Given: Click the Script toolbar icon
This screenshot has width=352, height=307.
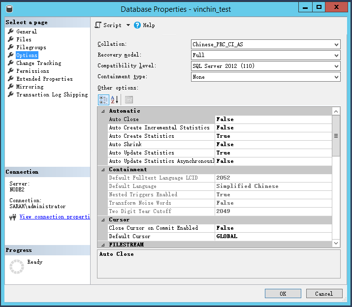Looking at the screenshot, I should 98,25.
